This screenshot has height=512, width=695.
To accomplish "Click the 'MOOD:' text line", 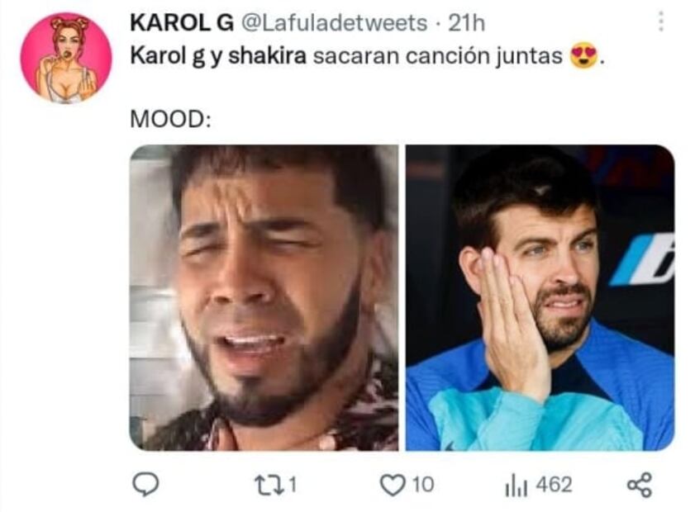I will click(170, 119).
